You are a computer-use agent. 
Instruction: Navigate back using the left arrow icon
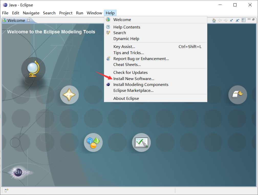point(220,20)
